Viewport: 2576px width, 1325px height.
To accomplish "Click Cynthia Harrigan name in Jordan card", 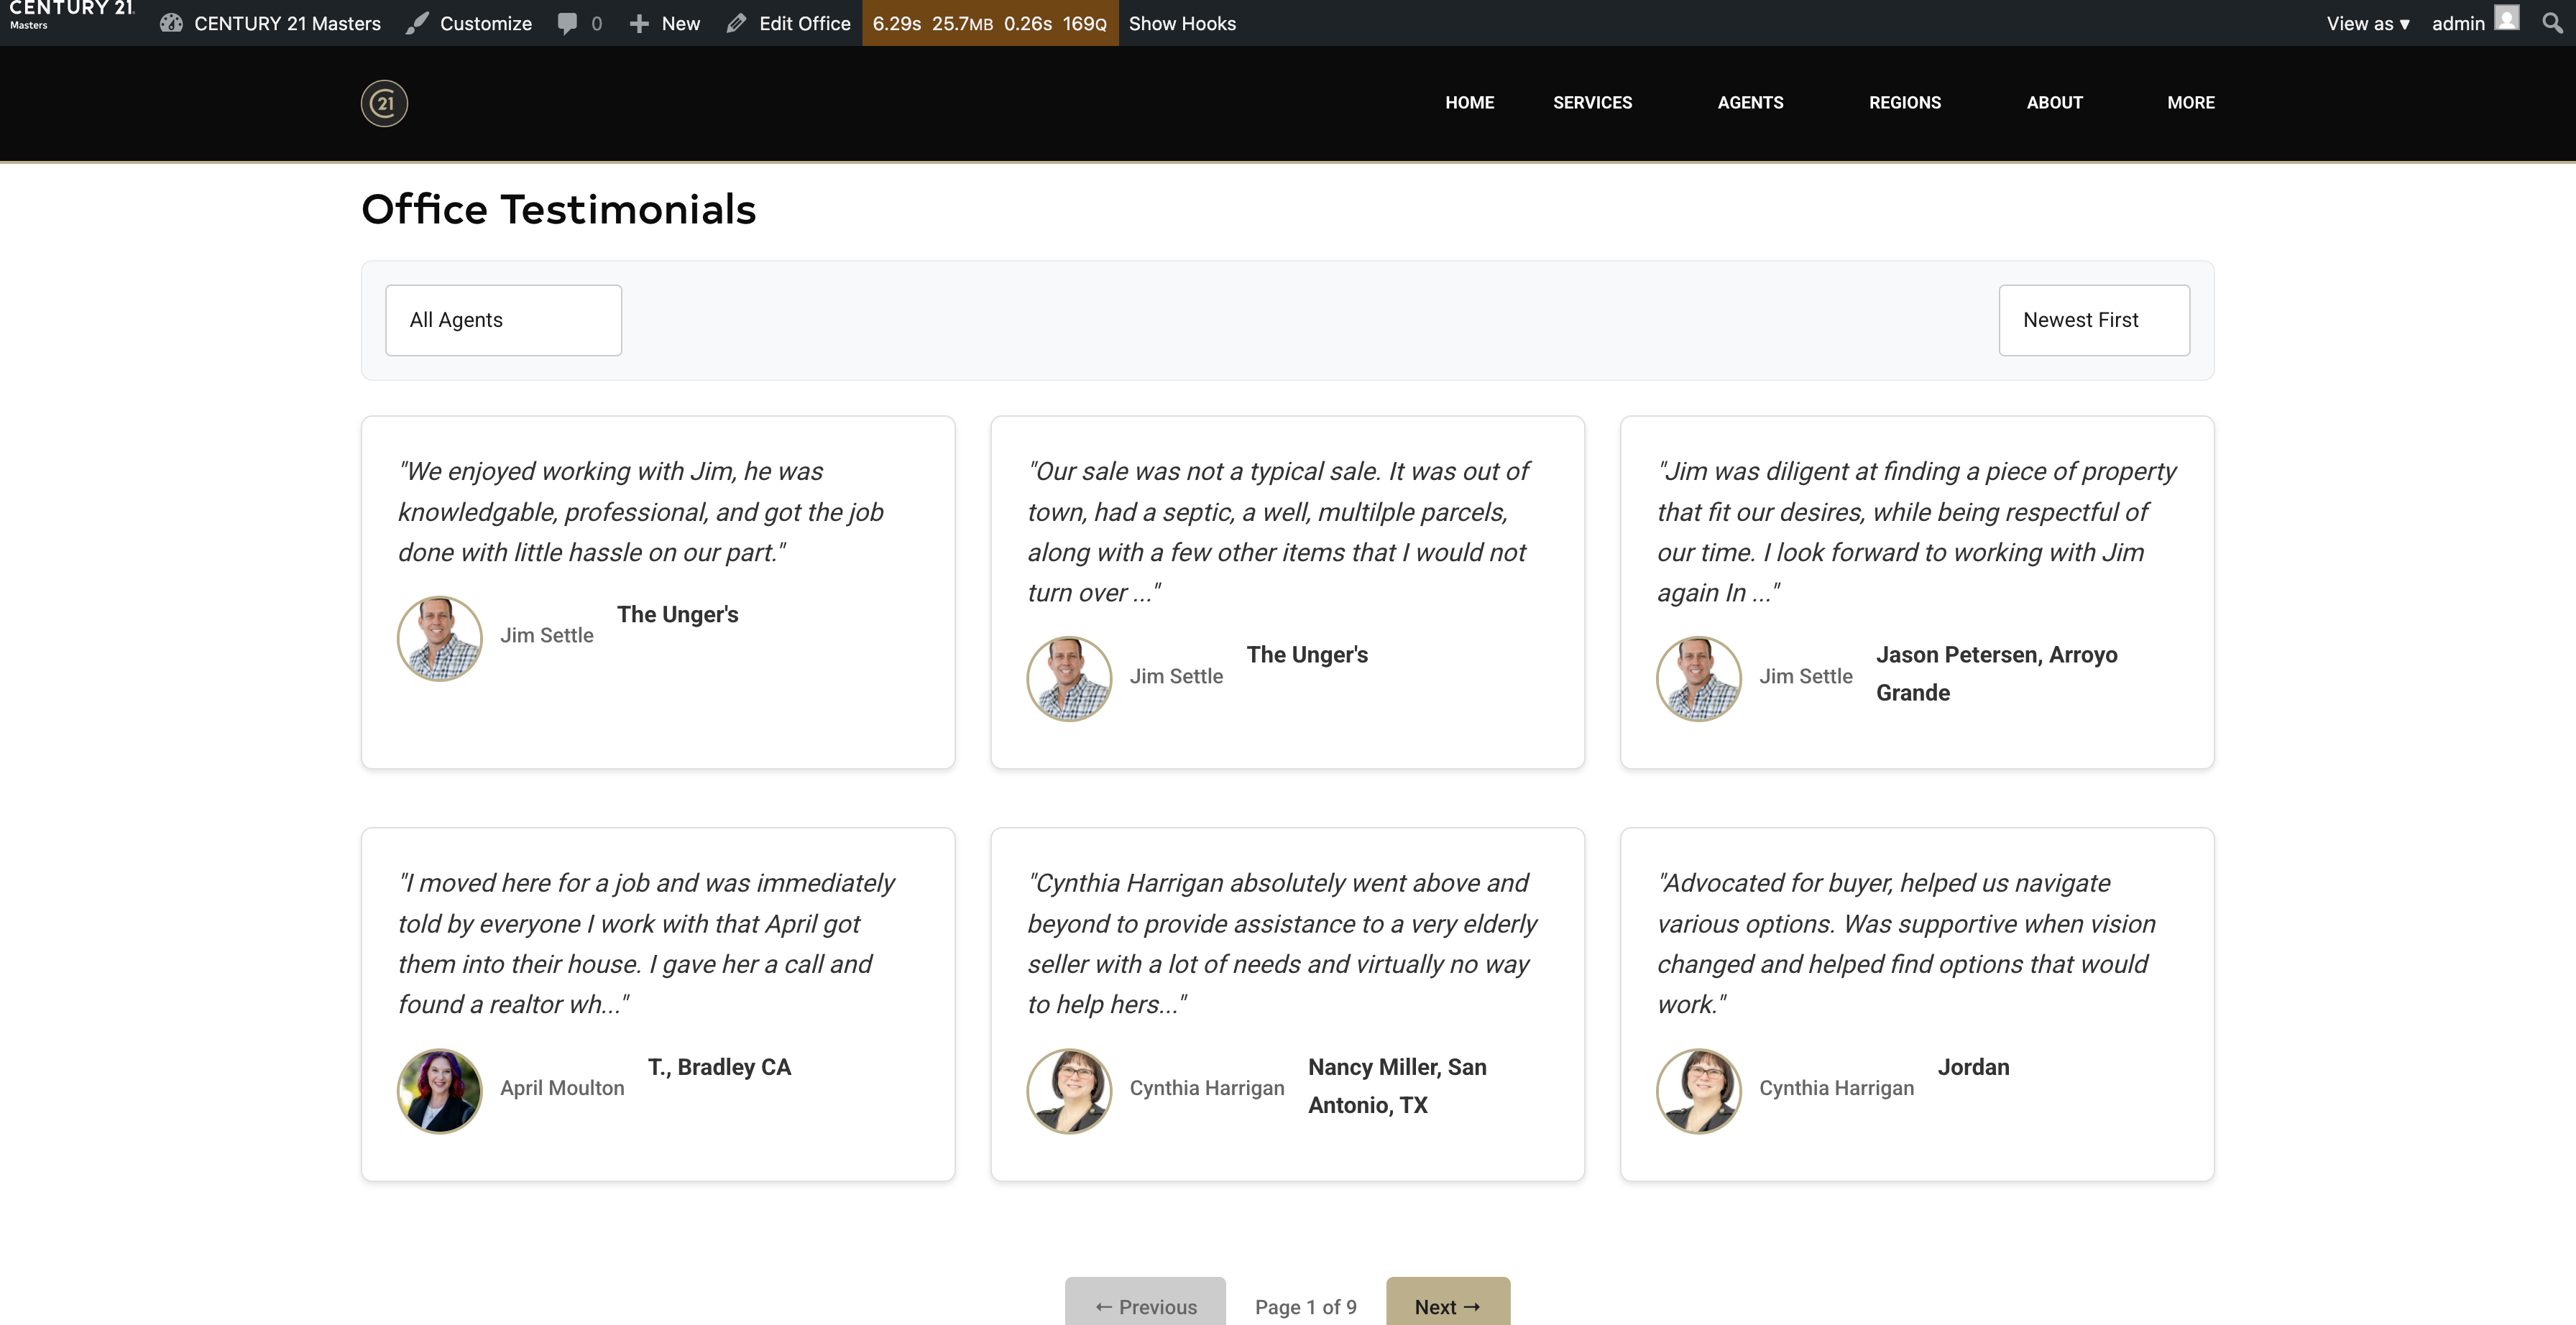I will coord(1836,1088).
